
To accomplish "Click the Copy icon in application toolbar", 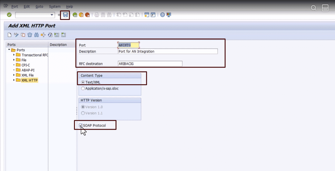I will pos(23,35).
